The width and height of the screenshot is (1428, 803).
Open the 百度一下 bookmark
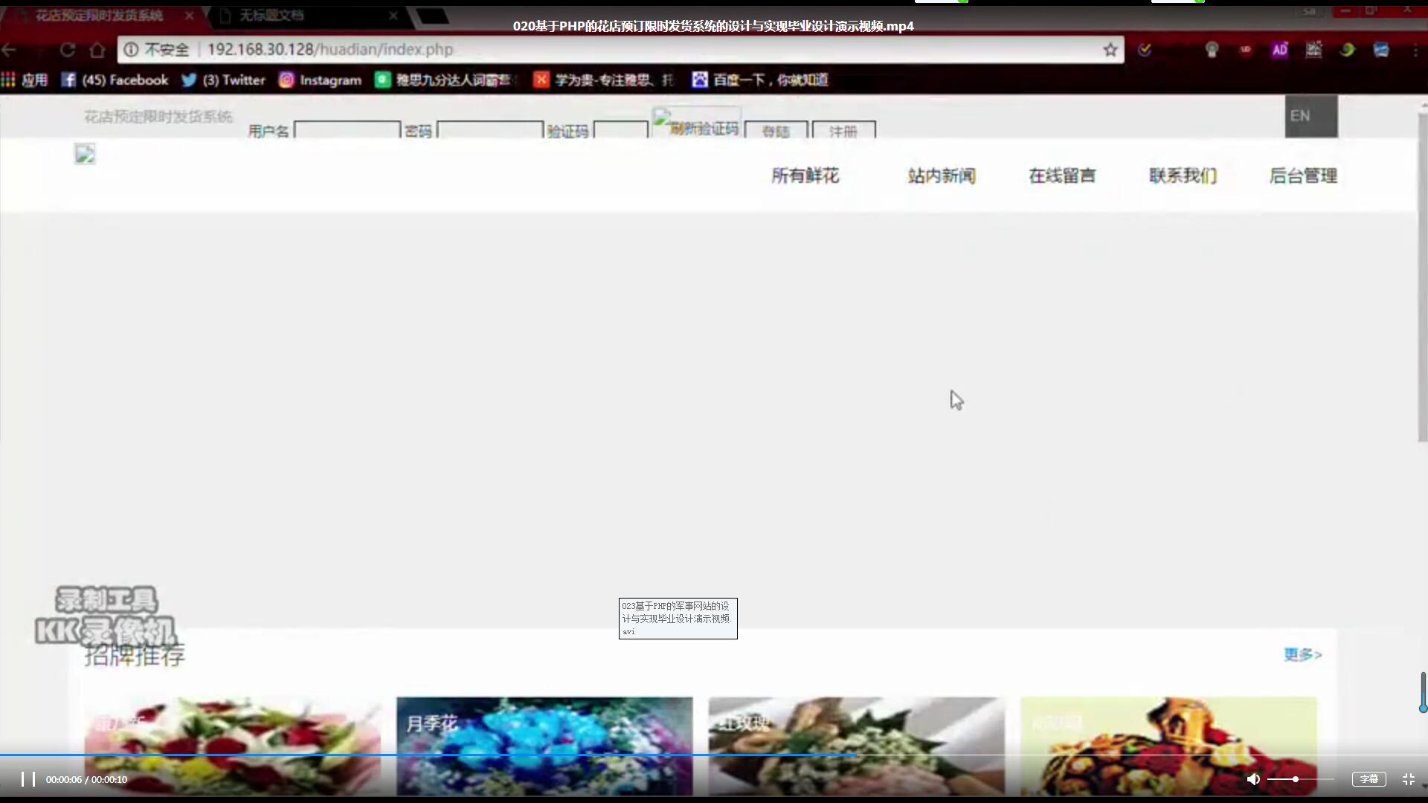click(760, 80)
